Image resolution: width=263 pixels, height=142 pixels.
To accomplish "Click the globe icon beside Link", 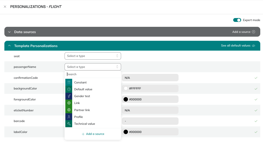I will (69, 103).
